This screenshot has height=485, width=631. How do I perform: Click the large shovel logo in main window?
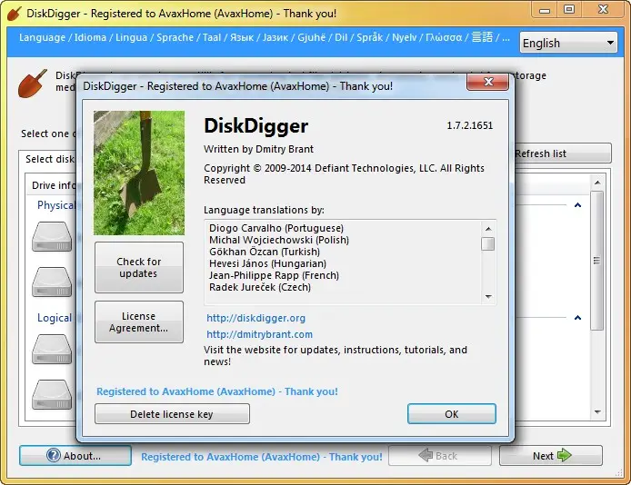[x=33, y=84]
